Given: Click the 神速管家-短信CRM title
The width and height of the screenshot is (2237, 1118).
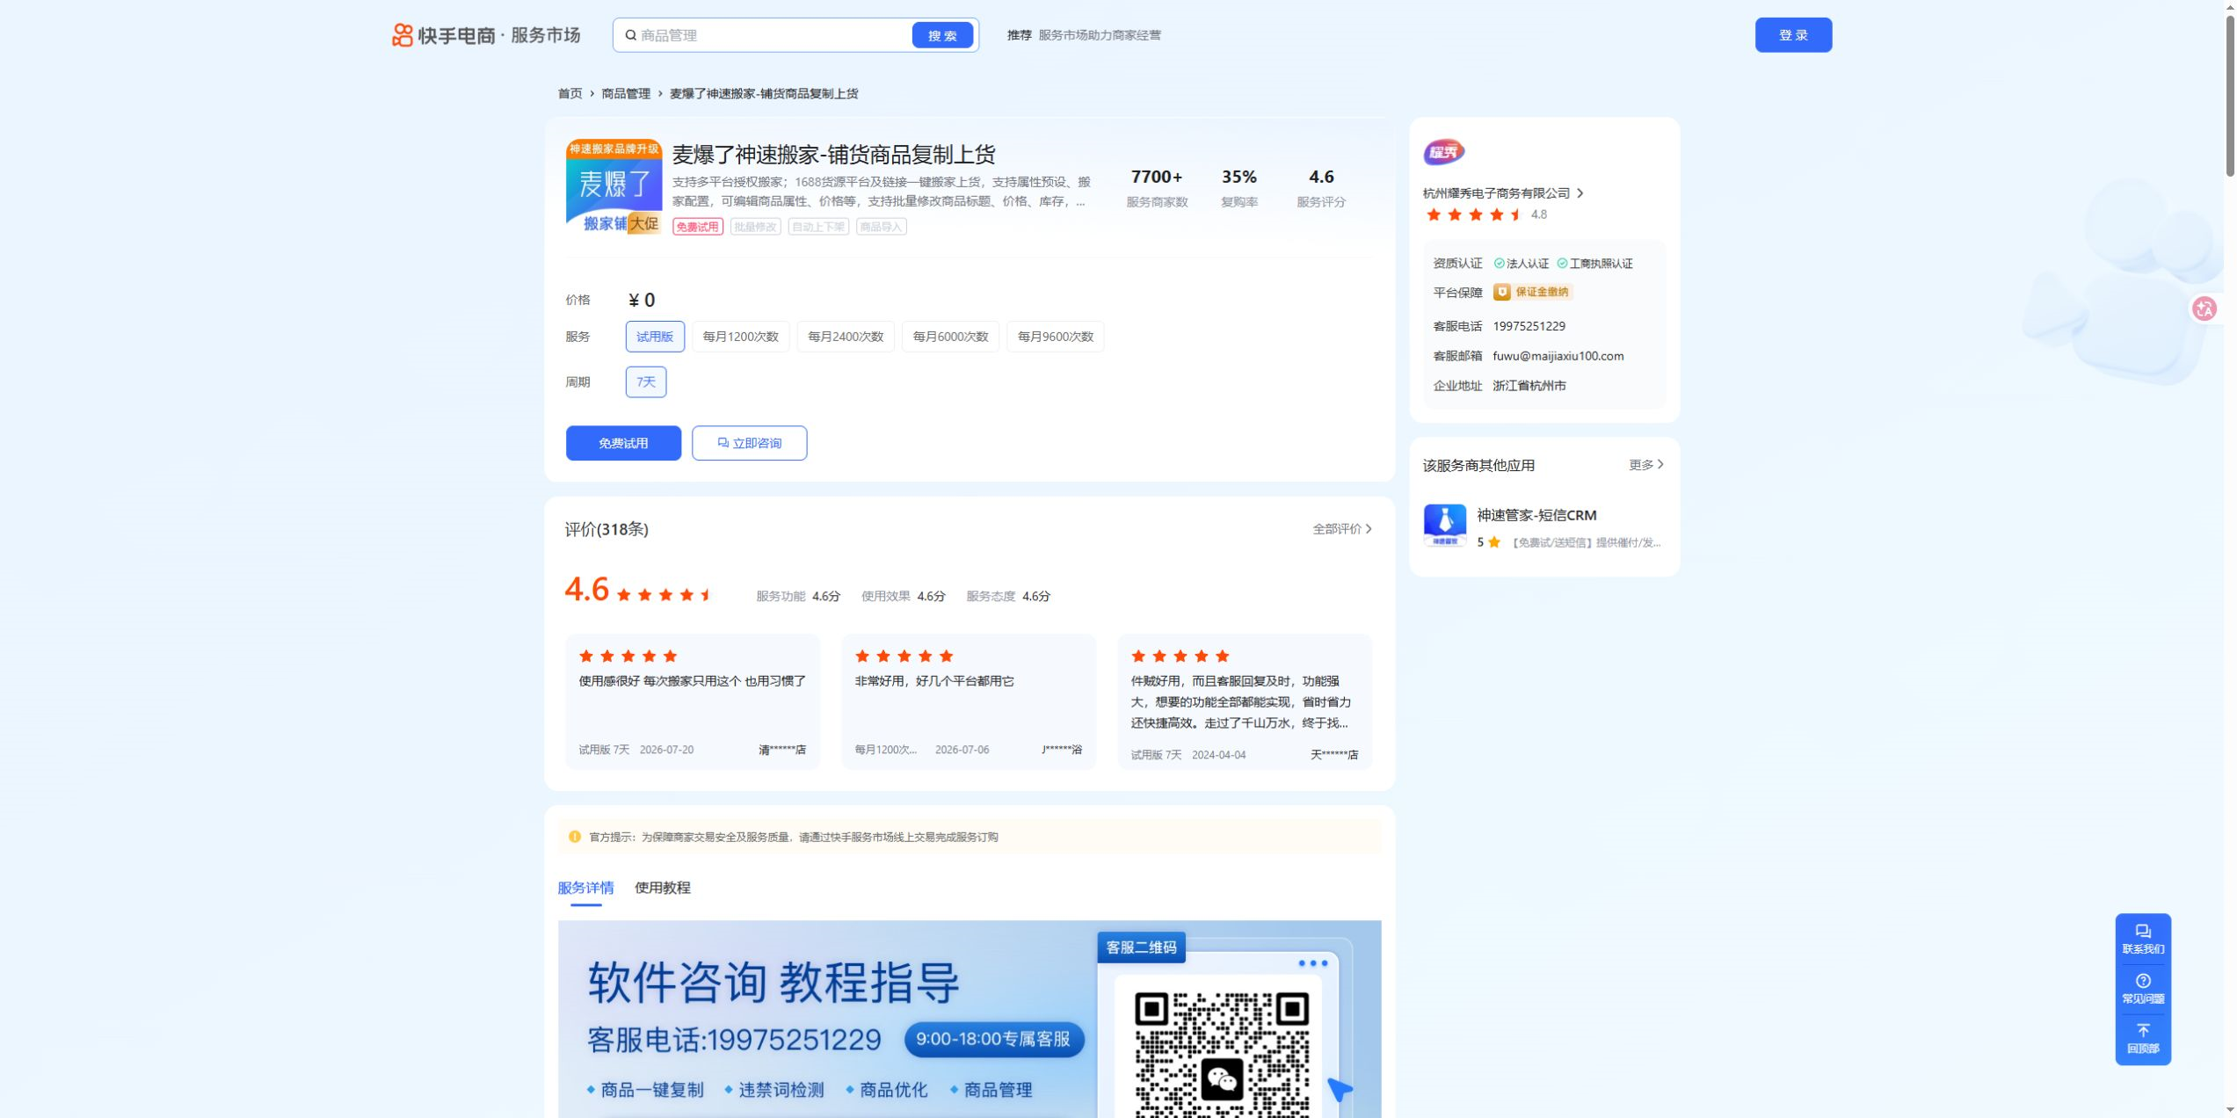Looking at the screenshot, I should tap(1536, 515).
